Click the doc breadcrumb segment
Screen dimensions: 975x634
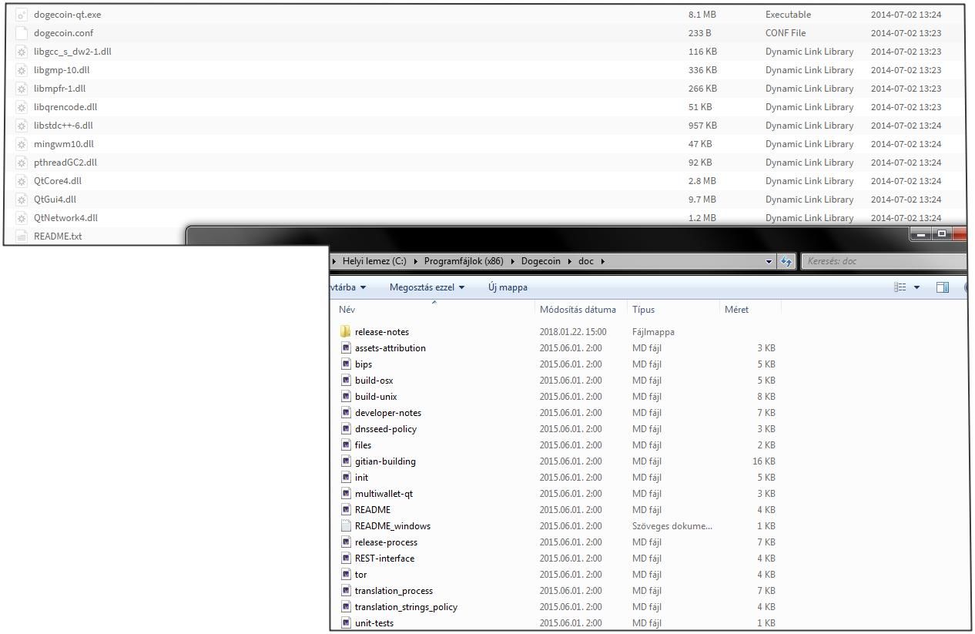[586, 261]
